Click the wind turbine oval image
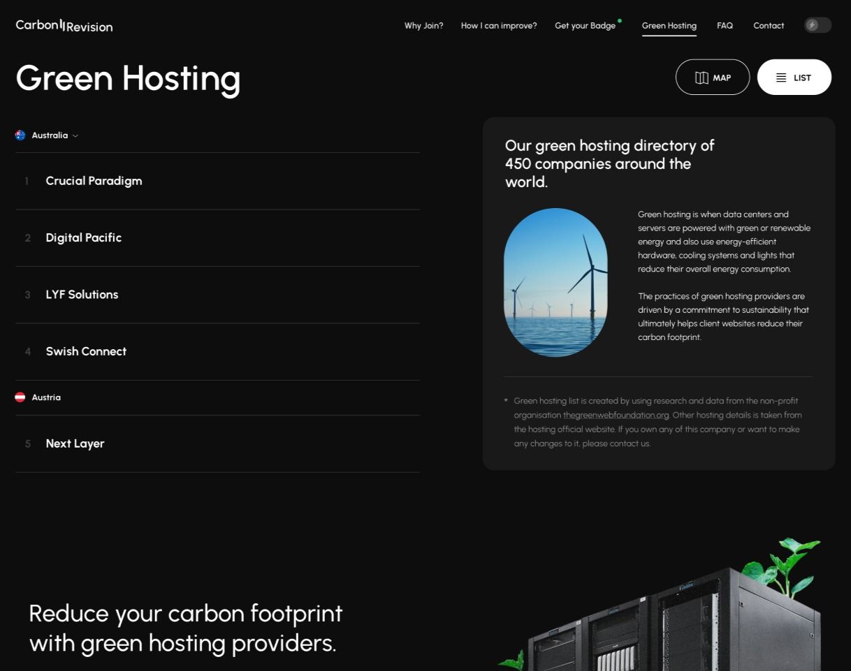Screen dimensions: 851x671 pyautogui.click(x=555, y=281)
